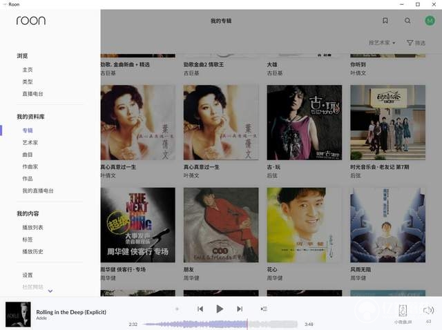Click the Rolling in the Deep song title
This screenshot has width=442, height=330.
[71, 312]
